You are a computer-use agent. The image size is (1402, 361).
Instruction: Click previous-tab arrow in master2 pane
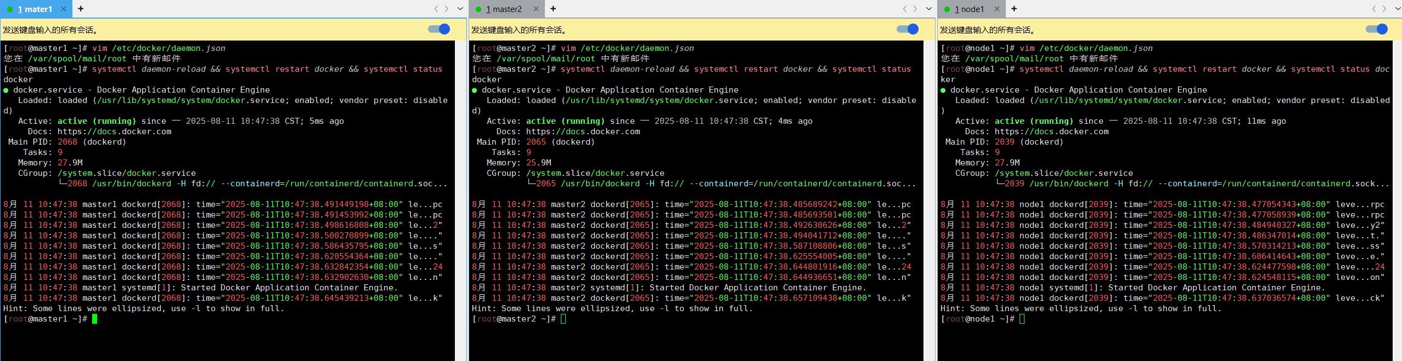tap(905, 9)
